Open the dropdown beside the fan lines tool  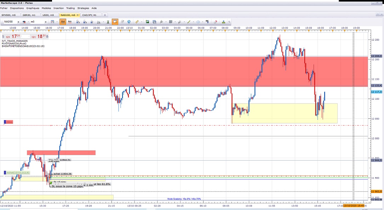coord(184,22)
